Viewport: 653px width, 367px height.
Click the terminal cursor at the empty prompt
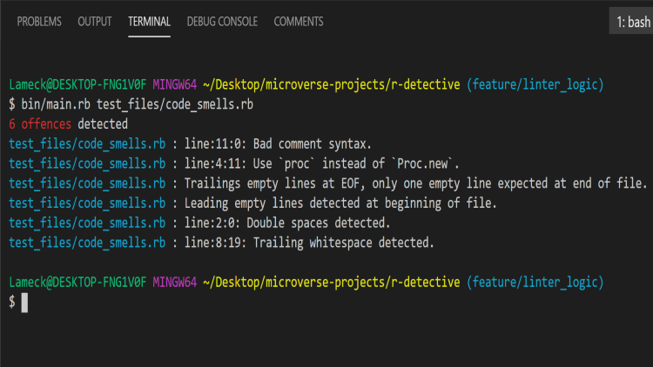[x=25, y=302]
